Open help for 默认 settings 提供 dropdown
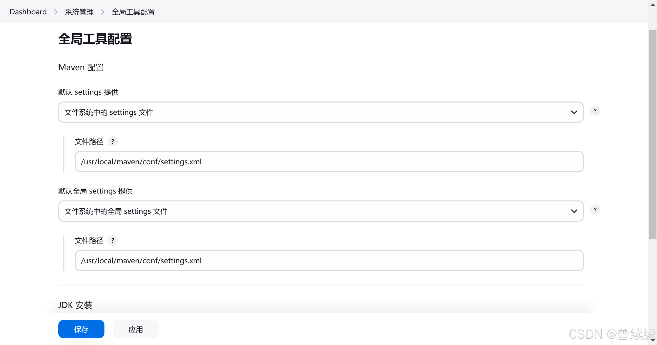 (595, 111)
